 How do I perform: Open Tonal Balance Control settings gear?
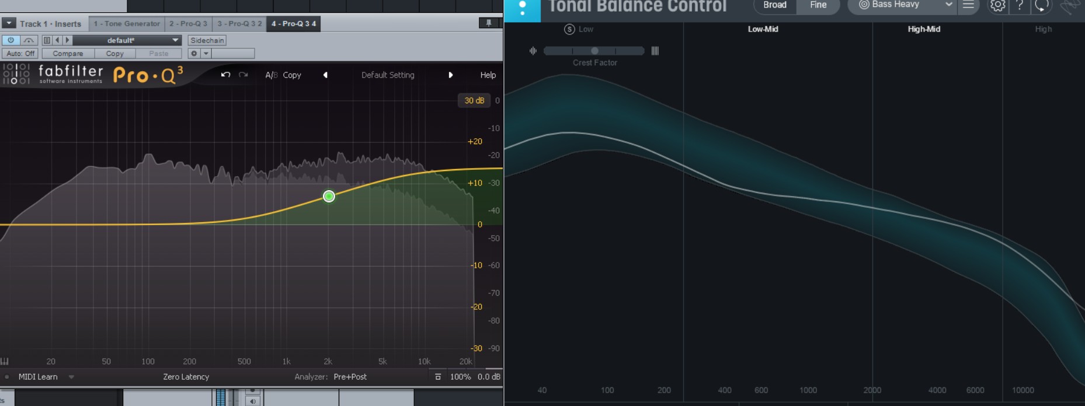coord(997,6)
